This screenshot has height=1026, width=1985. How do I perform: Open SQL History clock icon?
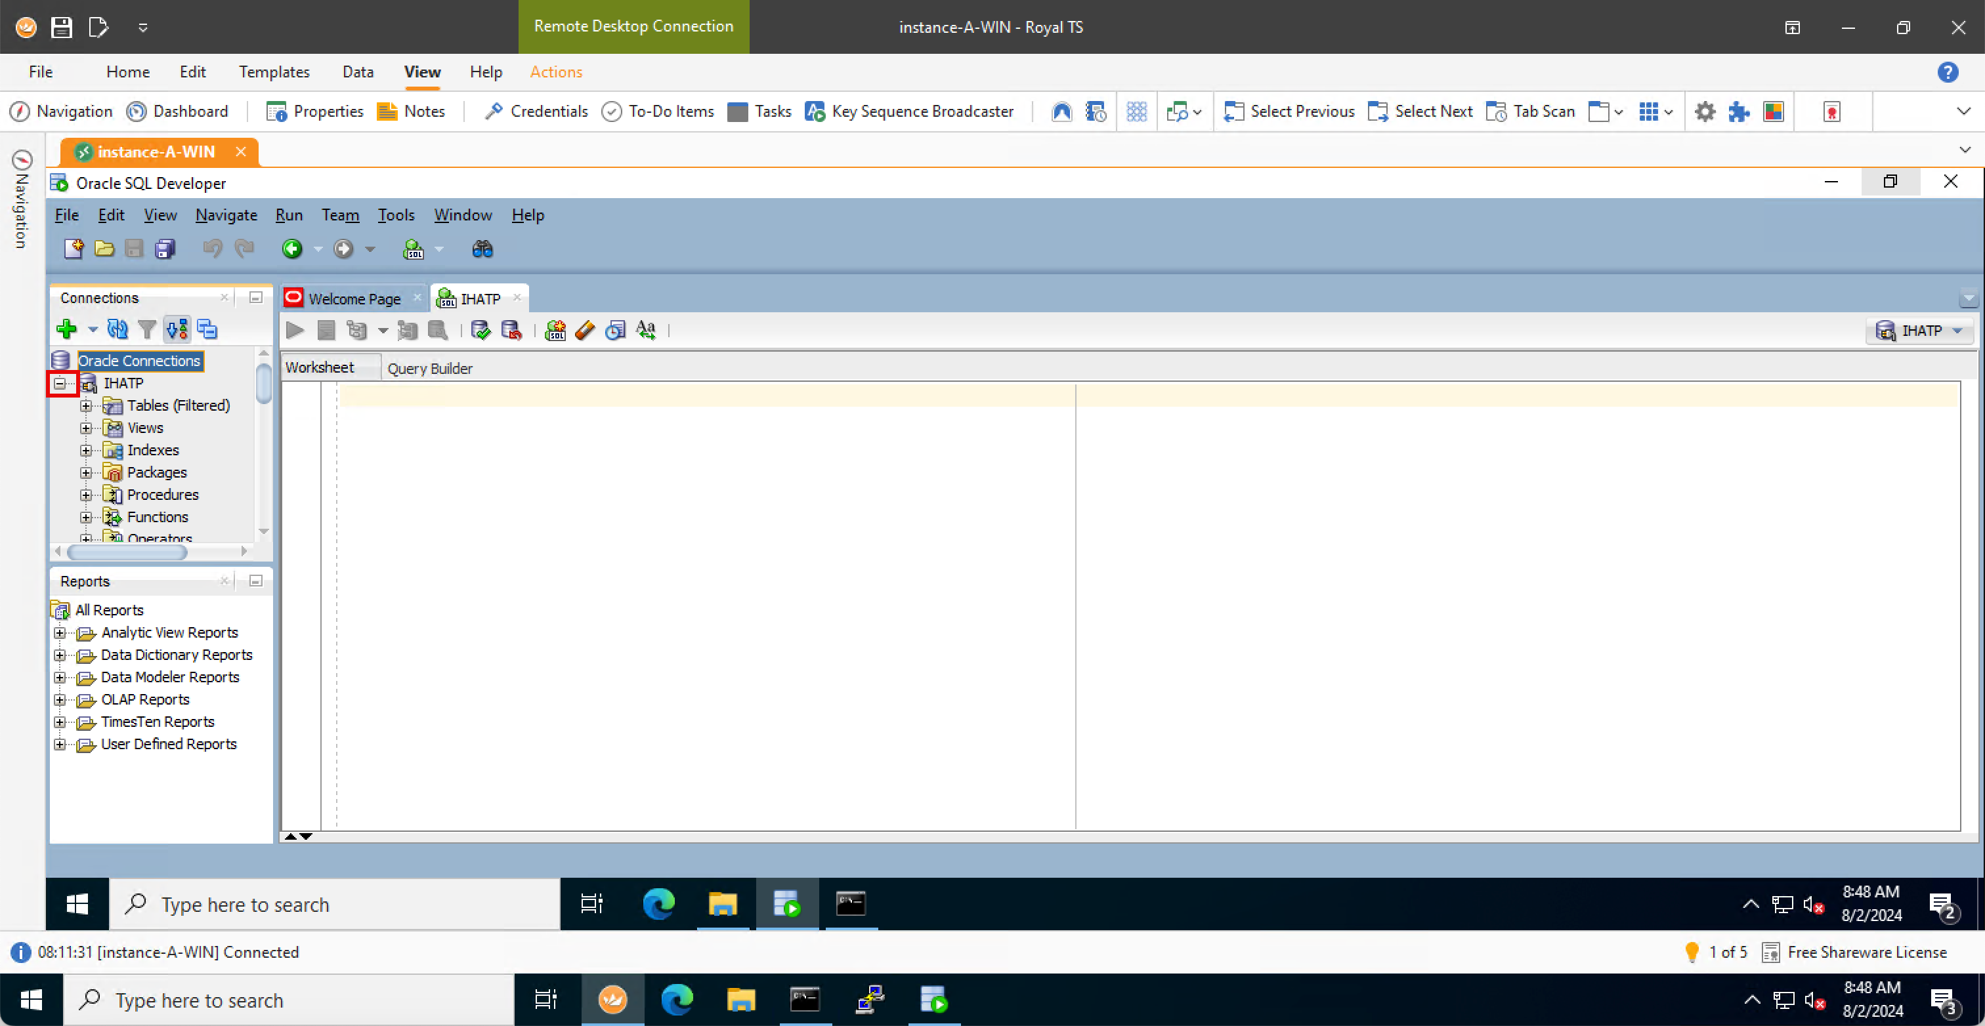[x=615, y=331]
